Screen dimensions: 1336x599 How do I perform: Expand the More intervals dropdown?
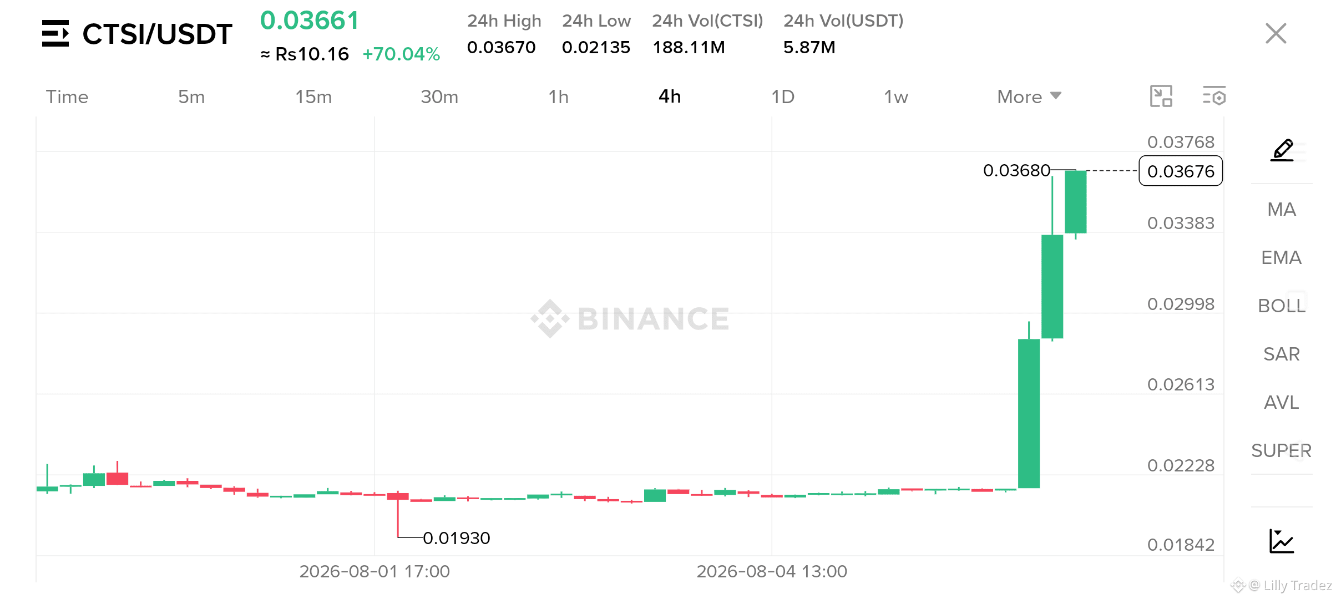click(x=1029, y=97)
